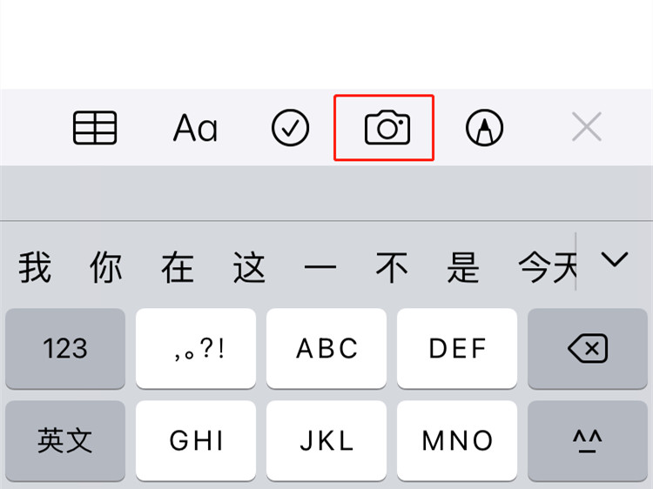Screen dimensions: 653x489
Task: Select the candidate 不
Action: pyautogui.click(x=392, y=267)
